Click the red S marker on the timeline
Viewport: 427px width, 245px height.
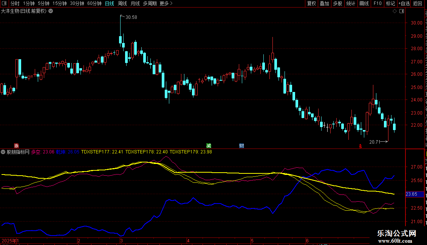[x=360, y=146]
